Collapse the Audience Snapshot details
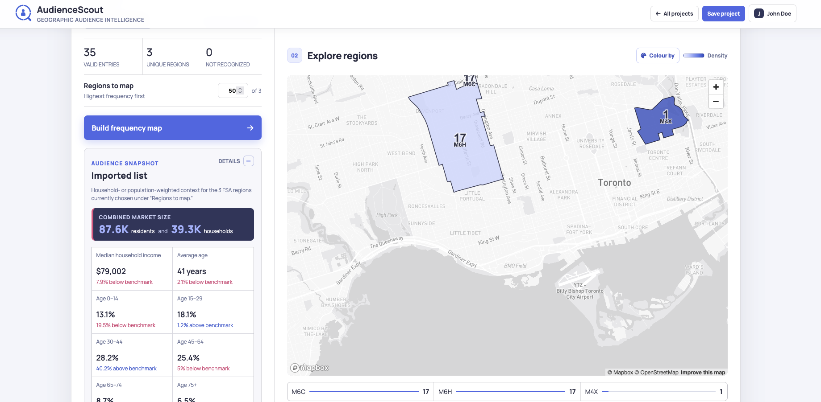The height and width of the screenshot is (402, 821). (249, 161)
